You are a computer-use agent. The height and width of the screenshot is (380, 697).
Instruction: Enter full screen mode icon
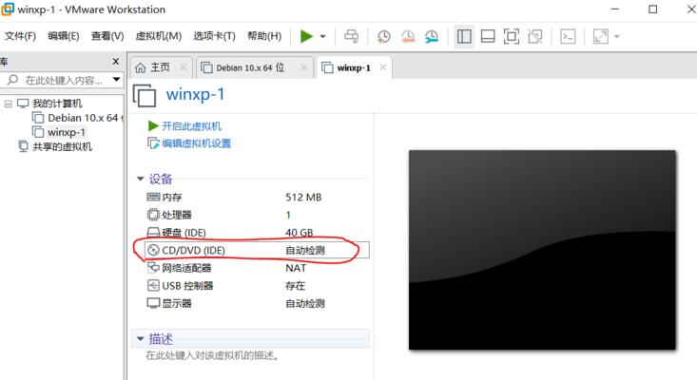pos(512,36)
